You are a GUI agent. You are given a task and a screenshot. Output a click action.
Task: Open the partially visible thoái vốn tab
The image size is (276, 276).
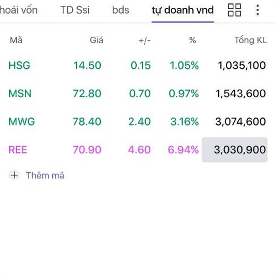tap(19, 10)
